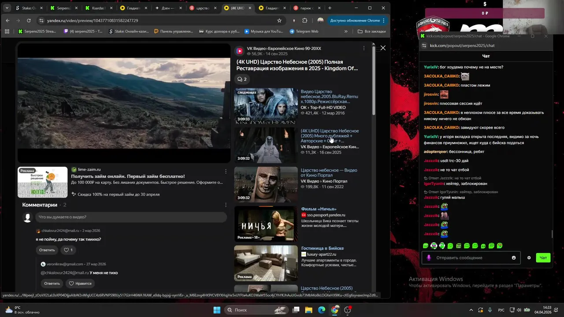Click the taskbar Поиск search box
The height and width of the screenshot is (317, 564).
coord(256,310)
